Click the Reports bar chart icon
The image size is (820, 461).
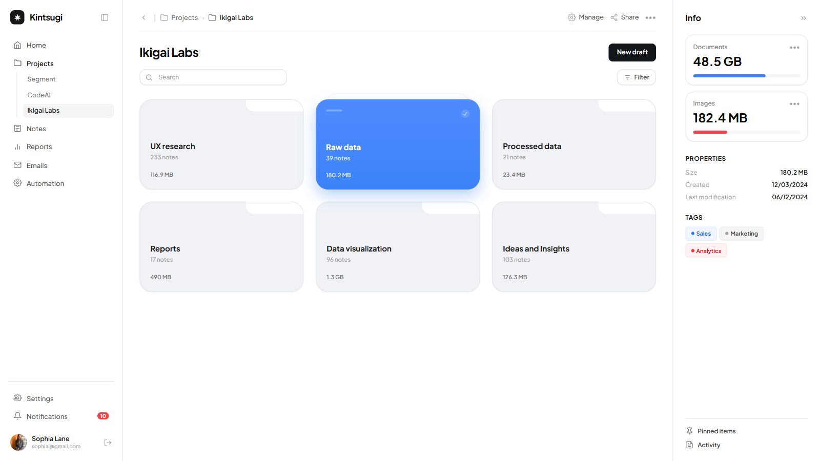point(17,146)
